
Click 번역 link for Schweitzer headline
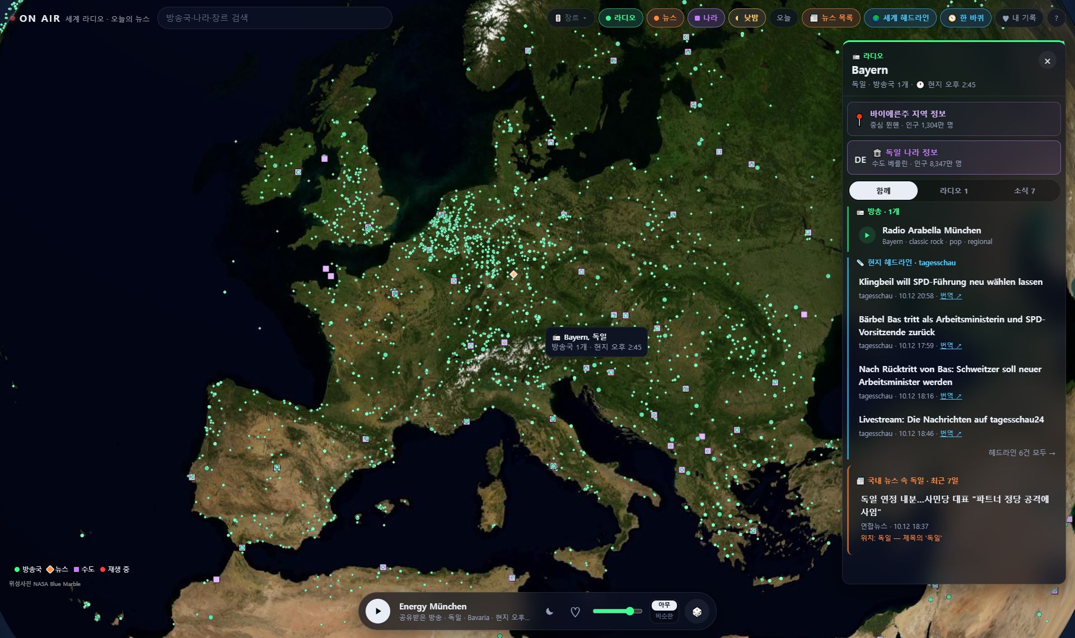950,396
